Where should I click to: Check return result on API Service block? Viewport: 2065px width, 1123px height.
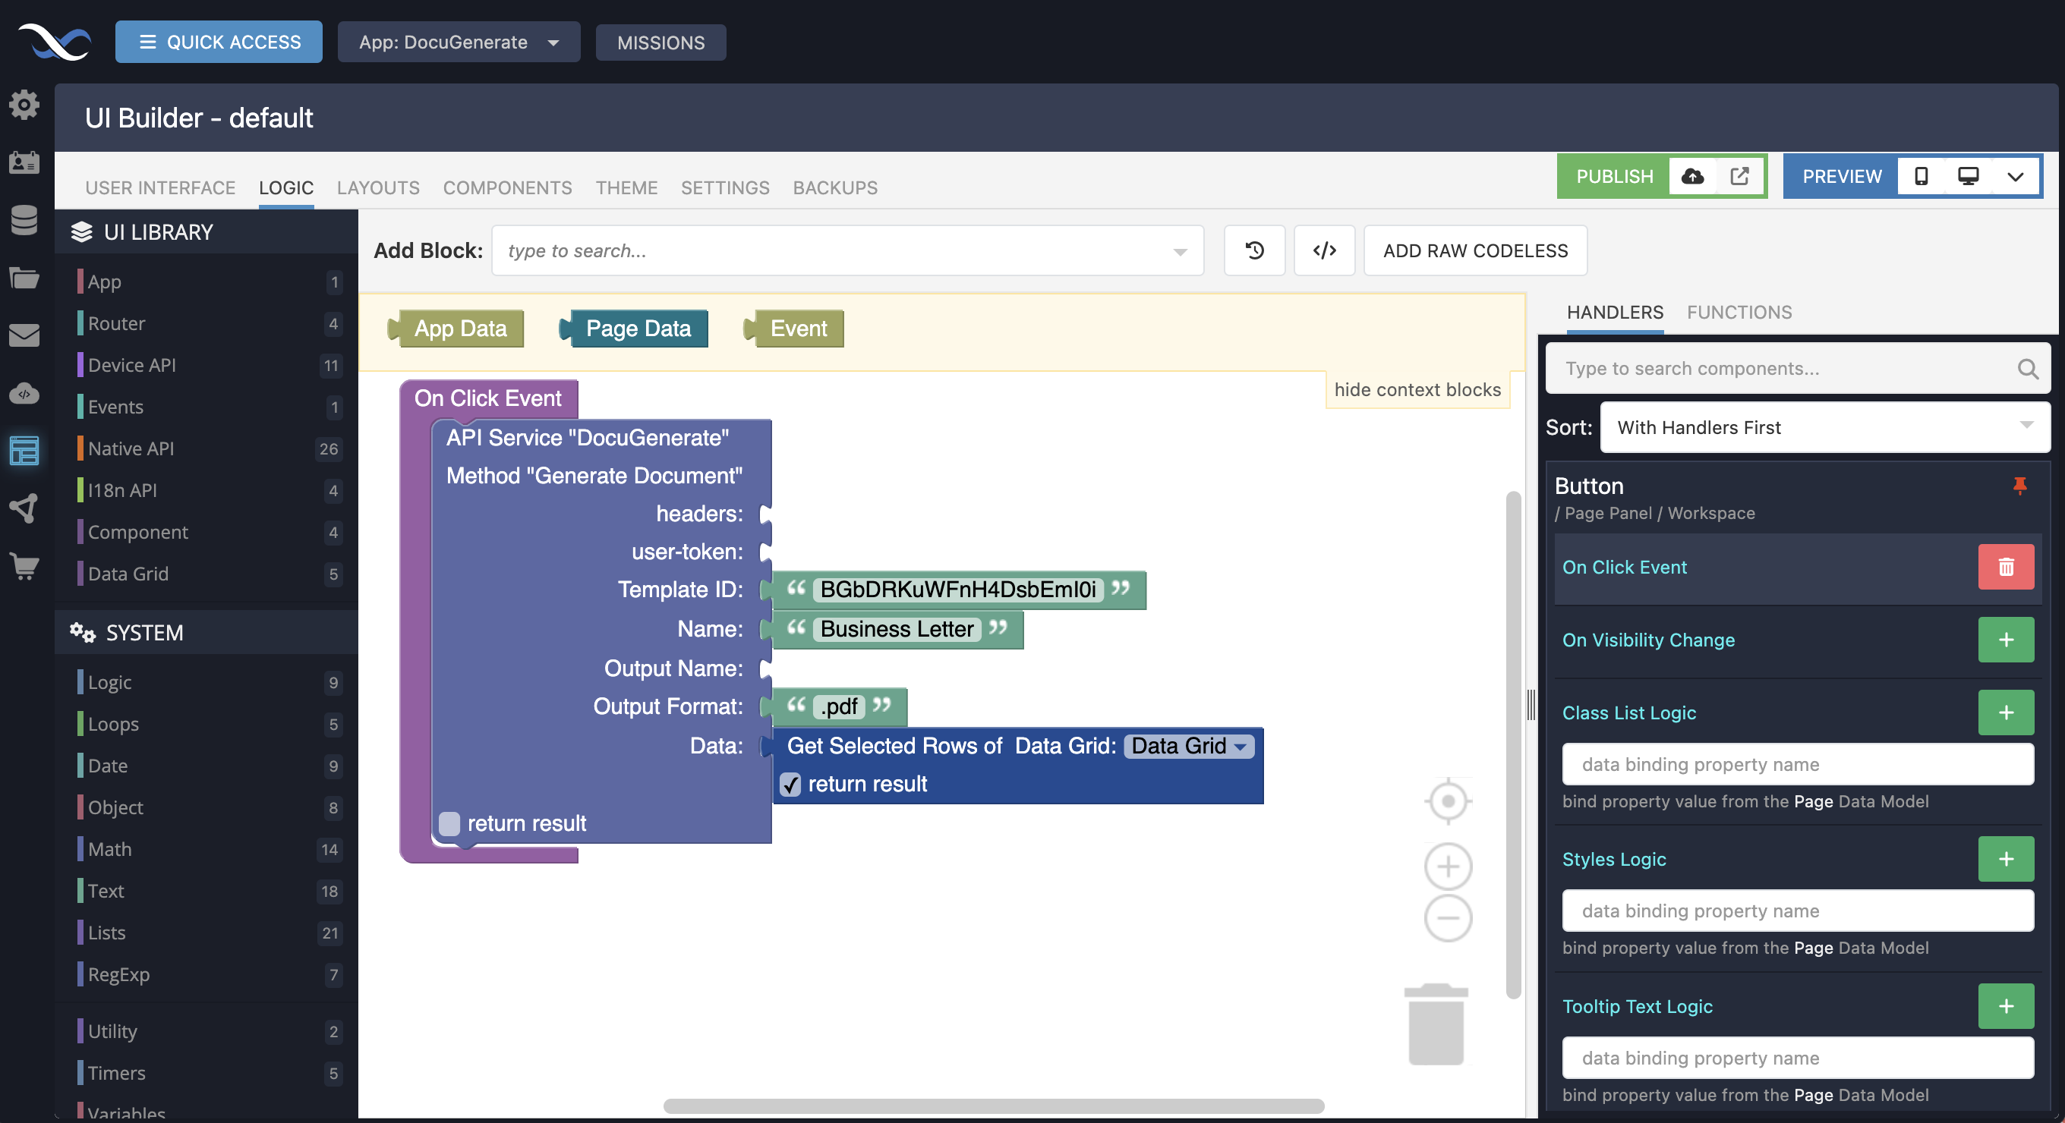(449, 823)
